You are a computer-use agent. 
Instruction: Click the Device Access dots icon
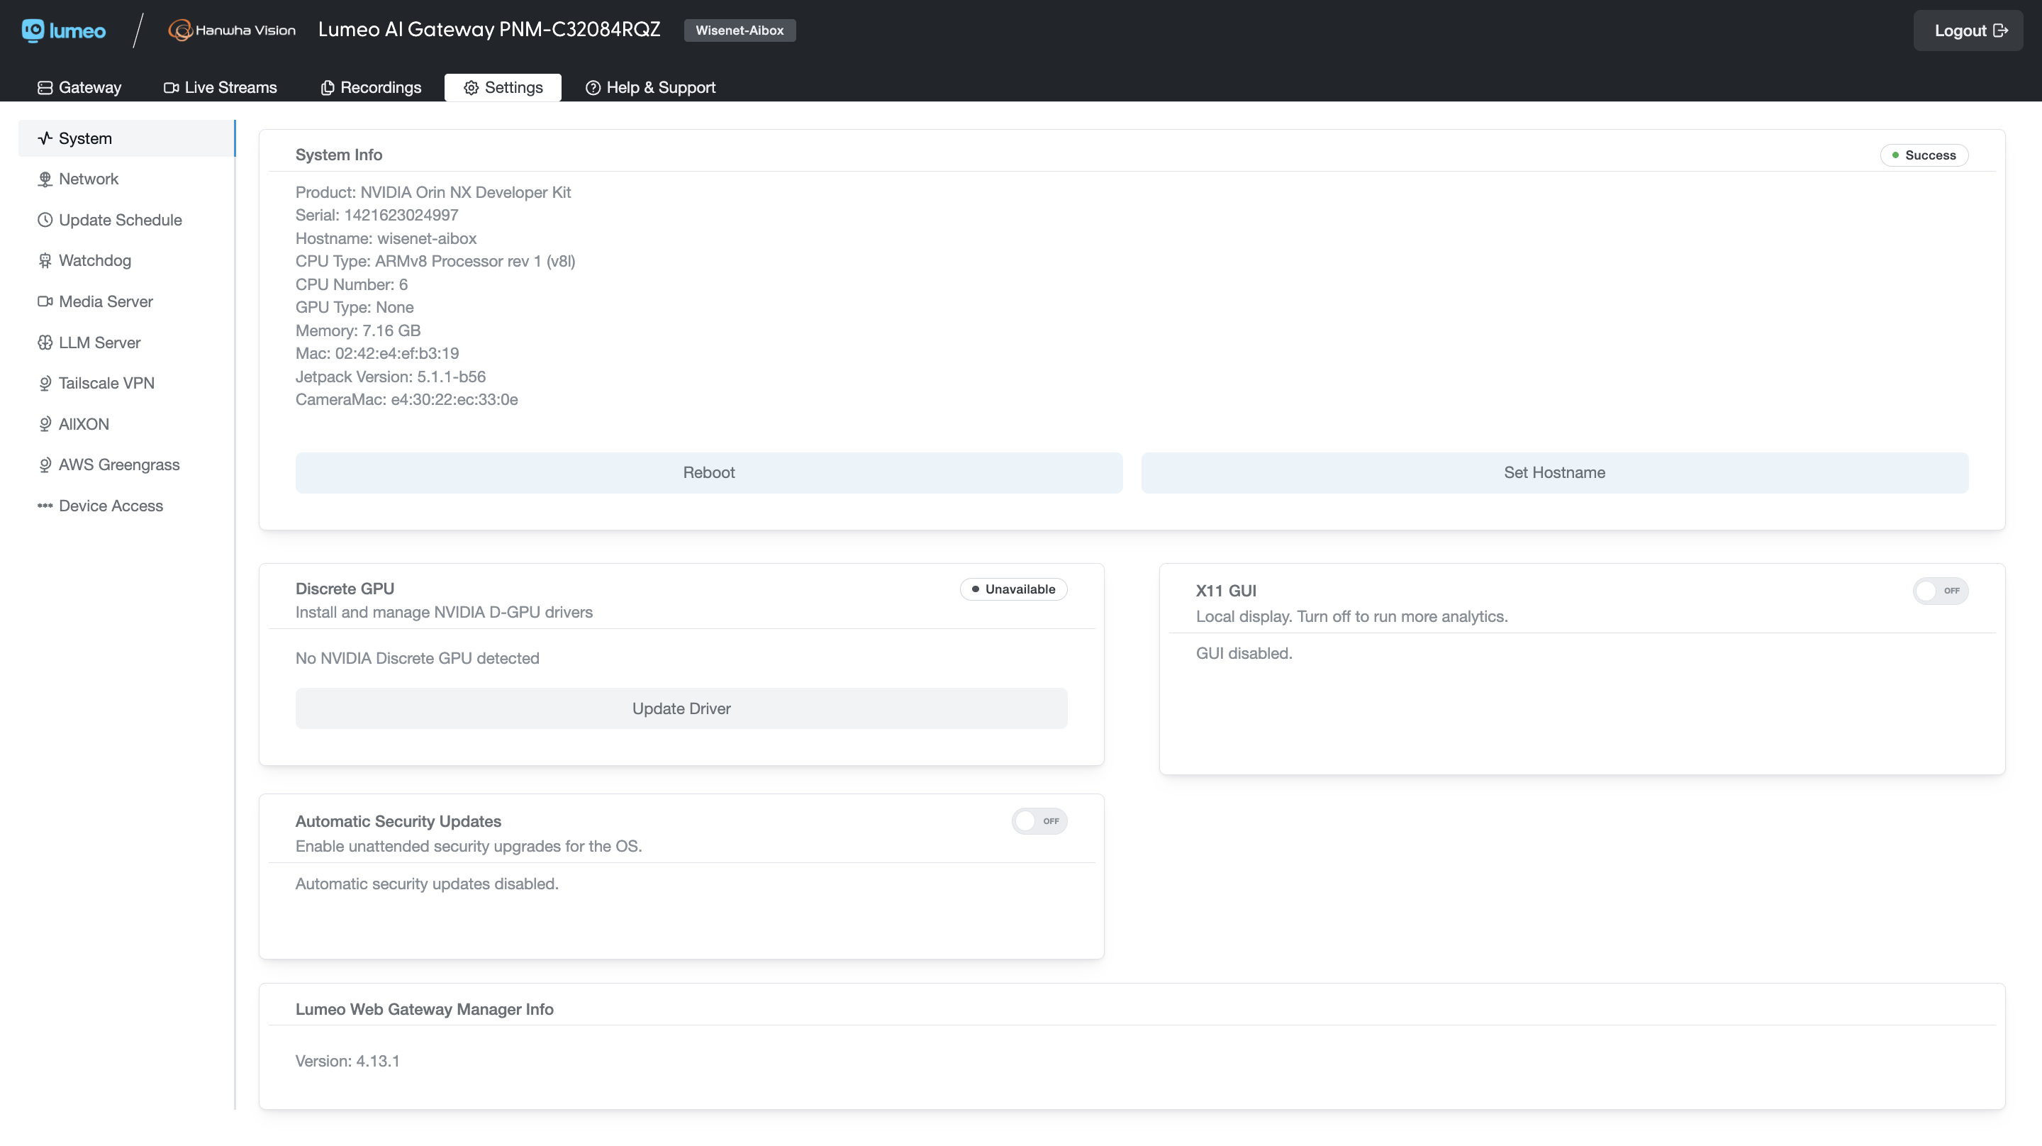(45, 506)
